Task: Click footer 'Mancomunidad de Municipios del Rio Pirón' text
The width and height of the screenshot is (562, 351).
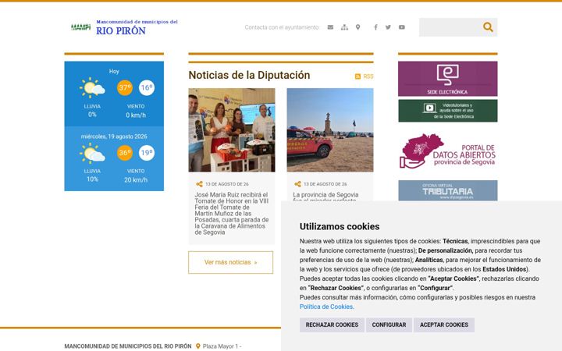Action: click(x=128, y=346)
